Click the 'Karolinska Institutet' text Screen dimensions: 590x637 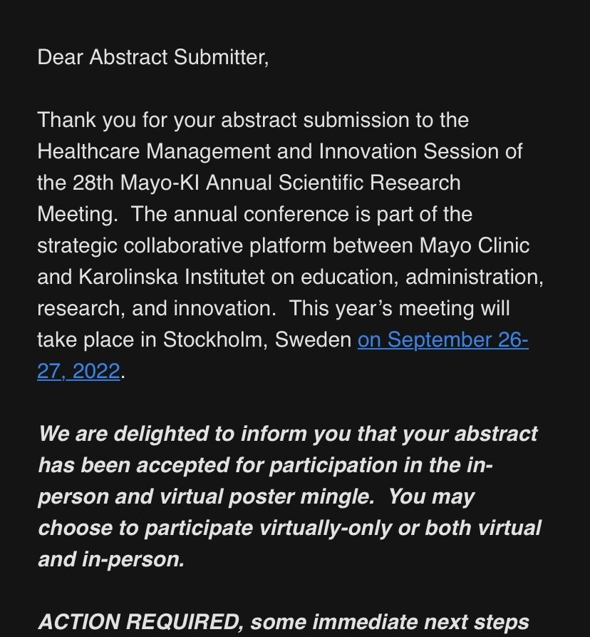pos(172,277)
